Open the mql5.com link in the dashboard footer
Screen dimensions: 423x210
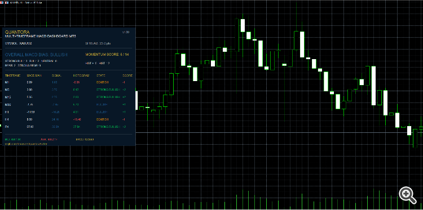[x=26, y=144]
